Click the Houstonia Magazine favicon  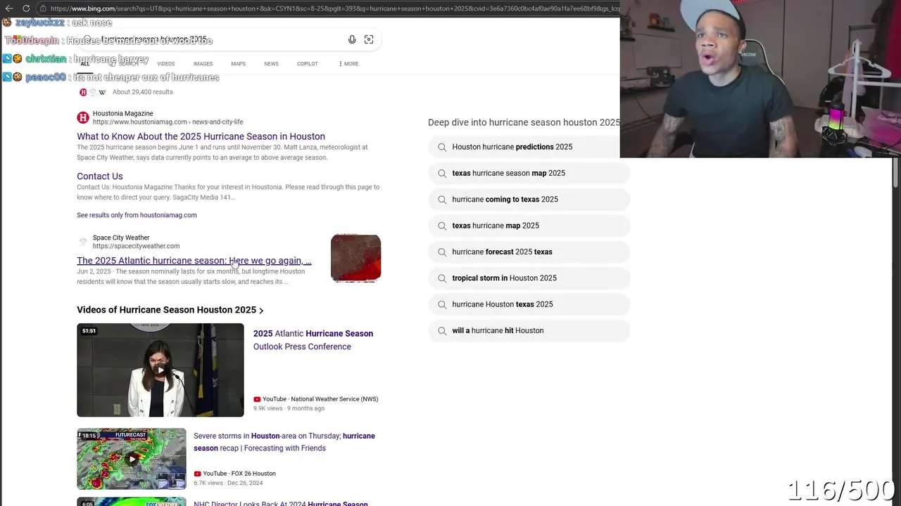tap(83, 117)
